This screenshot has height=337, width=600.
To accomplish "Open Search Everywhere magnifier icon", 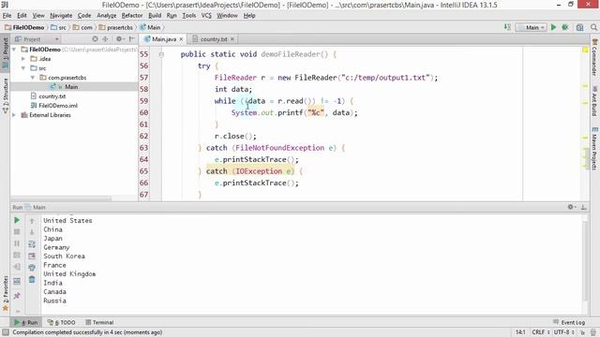I will click(593, 27).
